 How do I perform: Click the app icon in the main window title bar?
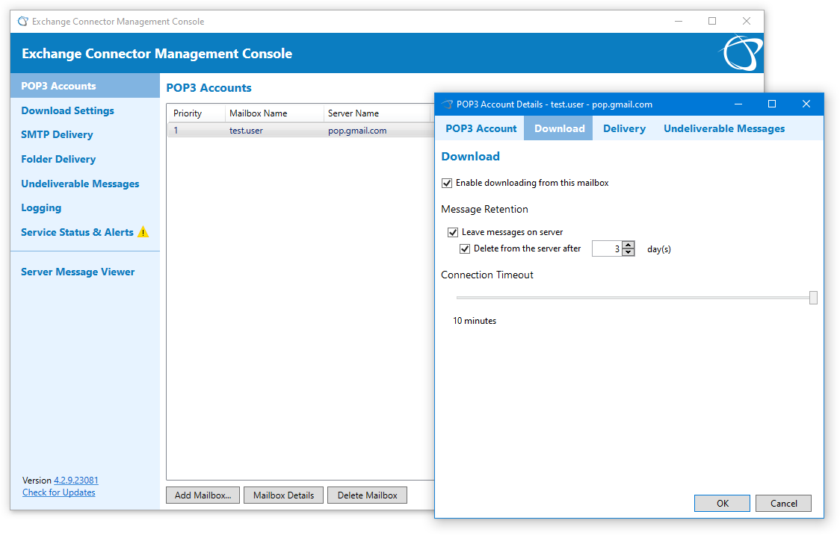pyautogui.click(x=22, y=22)
